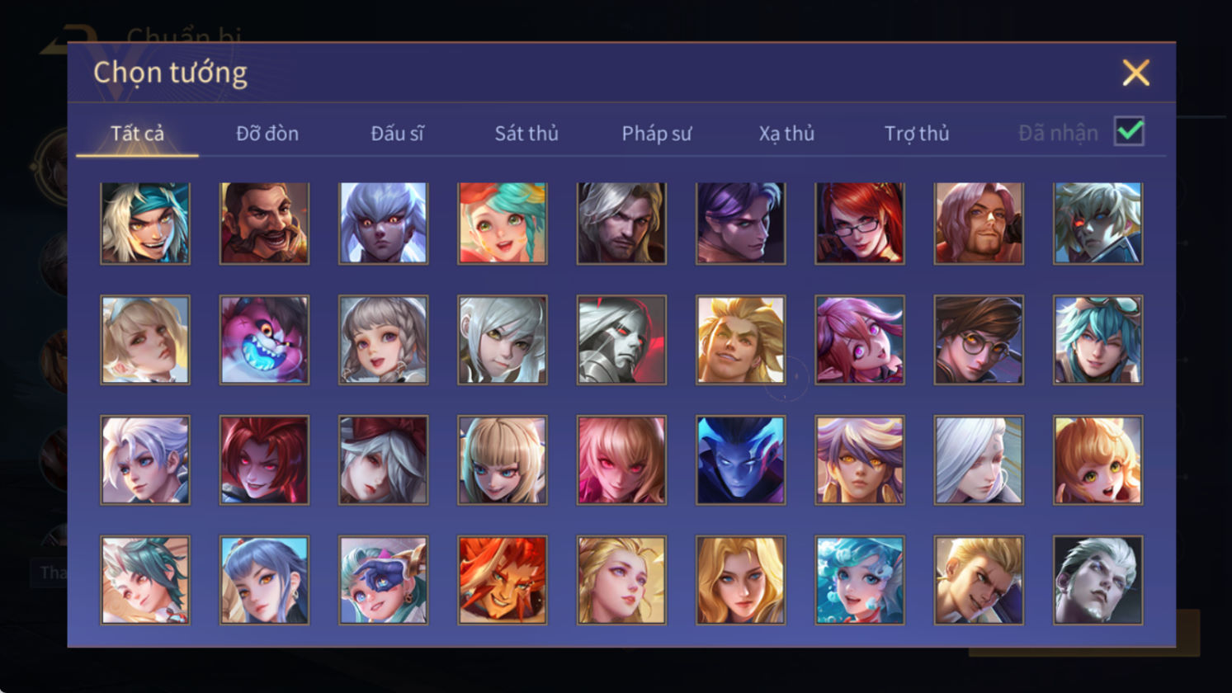Pick the red-haired woman with glasses
The image size is (1232, 693).
[859, 223]
